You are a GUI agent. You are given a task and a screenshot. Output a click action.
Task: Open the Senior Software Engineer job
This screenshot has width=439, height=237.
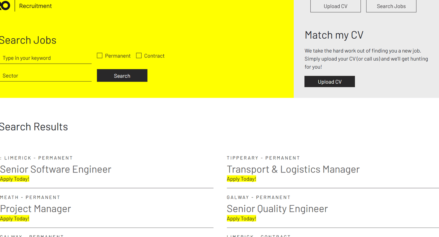(x=56, y=169)
